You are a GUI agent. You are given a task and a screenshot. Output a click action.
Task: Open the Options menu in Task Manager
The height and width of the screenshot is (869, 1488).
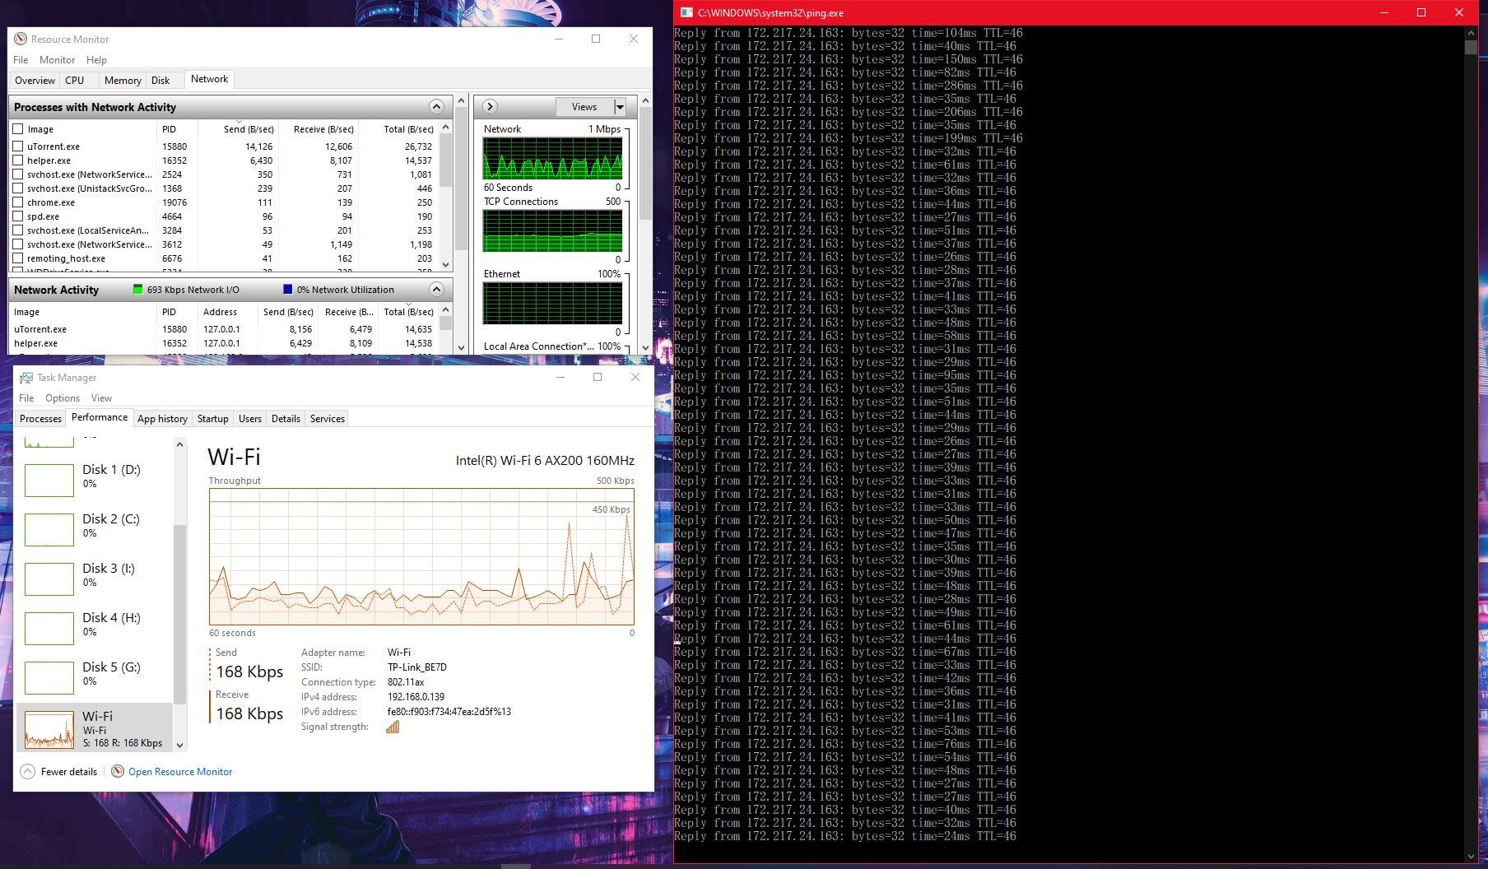tap(63, 398)
